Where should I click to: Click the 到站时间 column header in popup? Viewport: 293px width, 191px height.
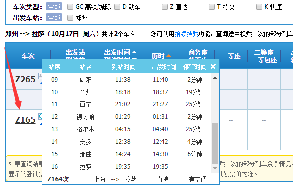pyautogui.click(x=123, y=67)
